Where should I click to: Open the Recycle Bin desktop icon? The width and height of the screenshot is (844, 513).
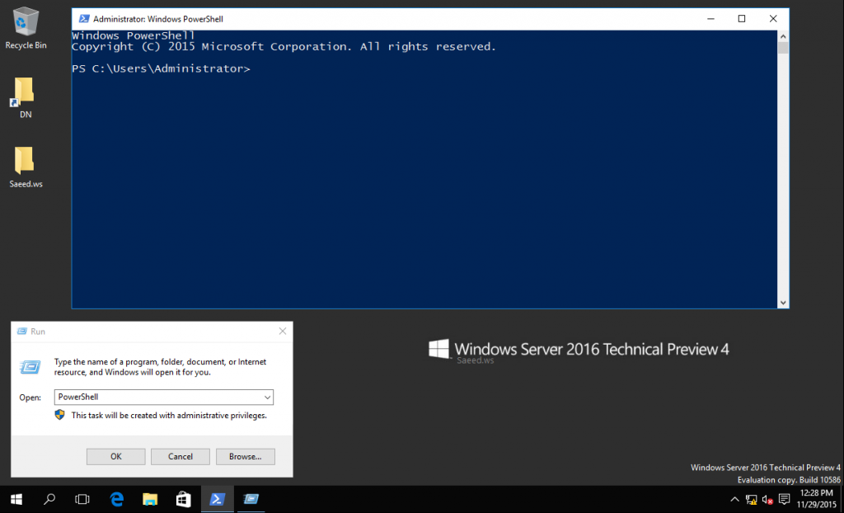click(26, 29)
